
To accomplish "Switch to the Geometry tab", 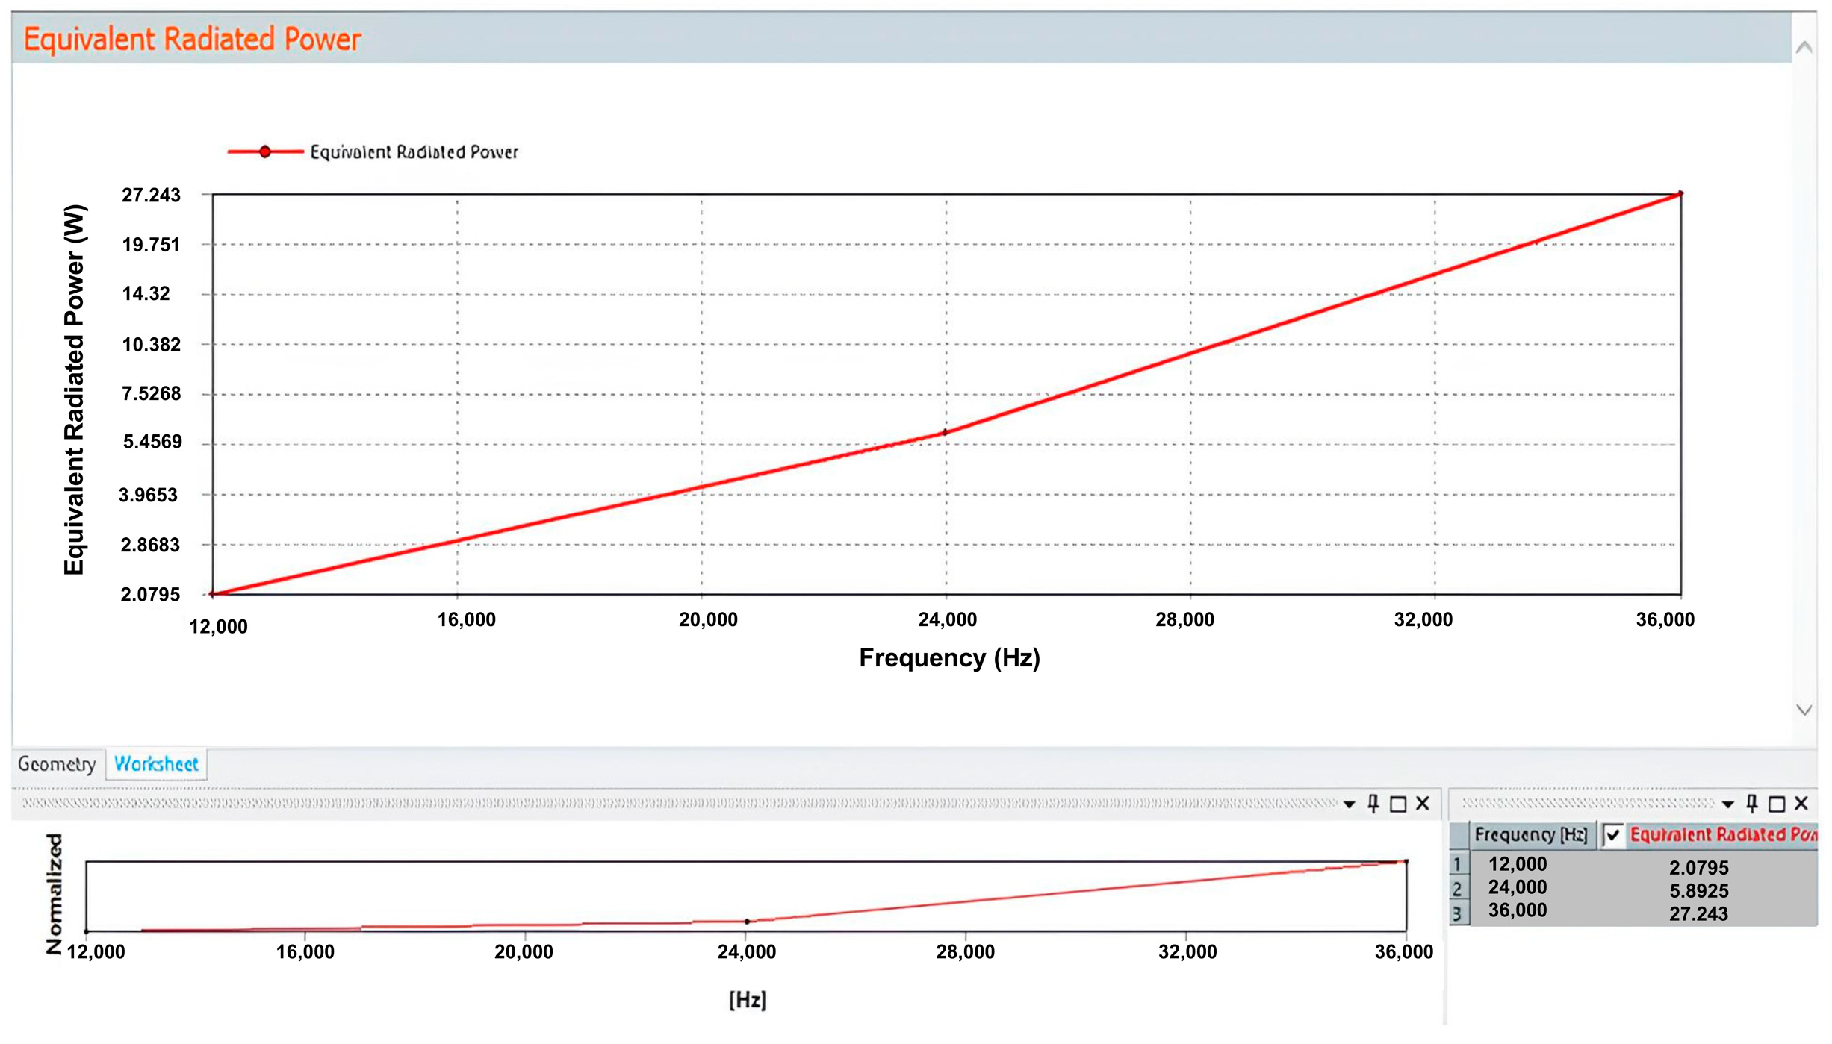I will pos(57,764).
